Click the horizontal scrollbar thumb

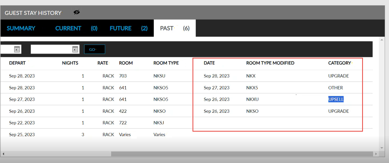click(x=242, y=154)
